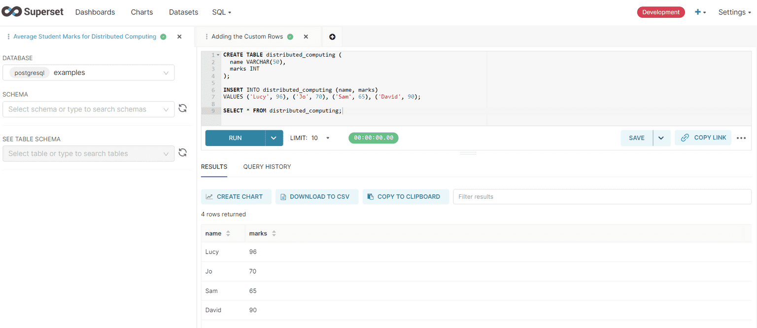
Task: Click the RUN button to execute the query
Action: [x=235, y=138]
